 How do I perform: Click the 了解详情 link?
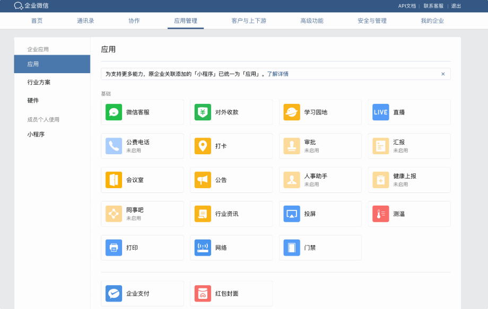pos(277,74)
